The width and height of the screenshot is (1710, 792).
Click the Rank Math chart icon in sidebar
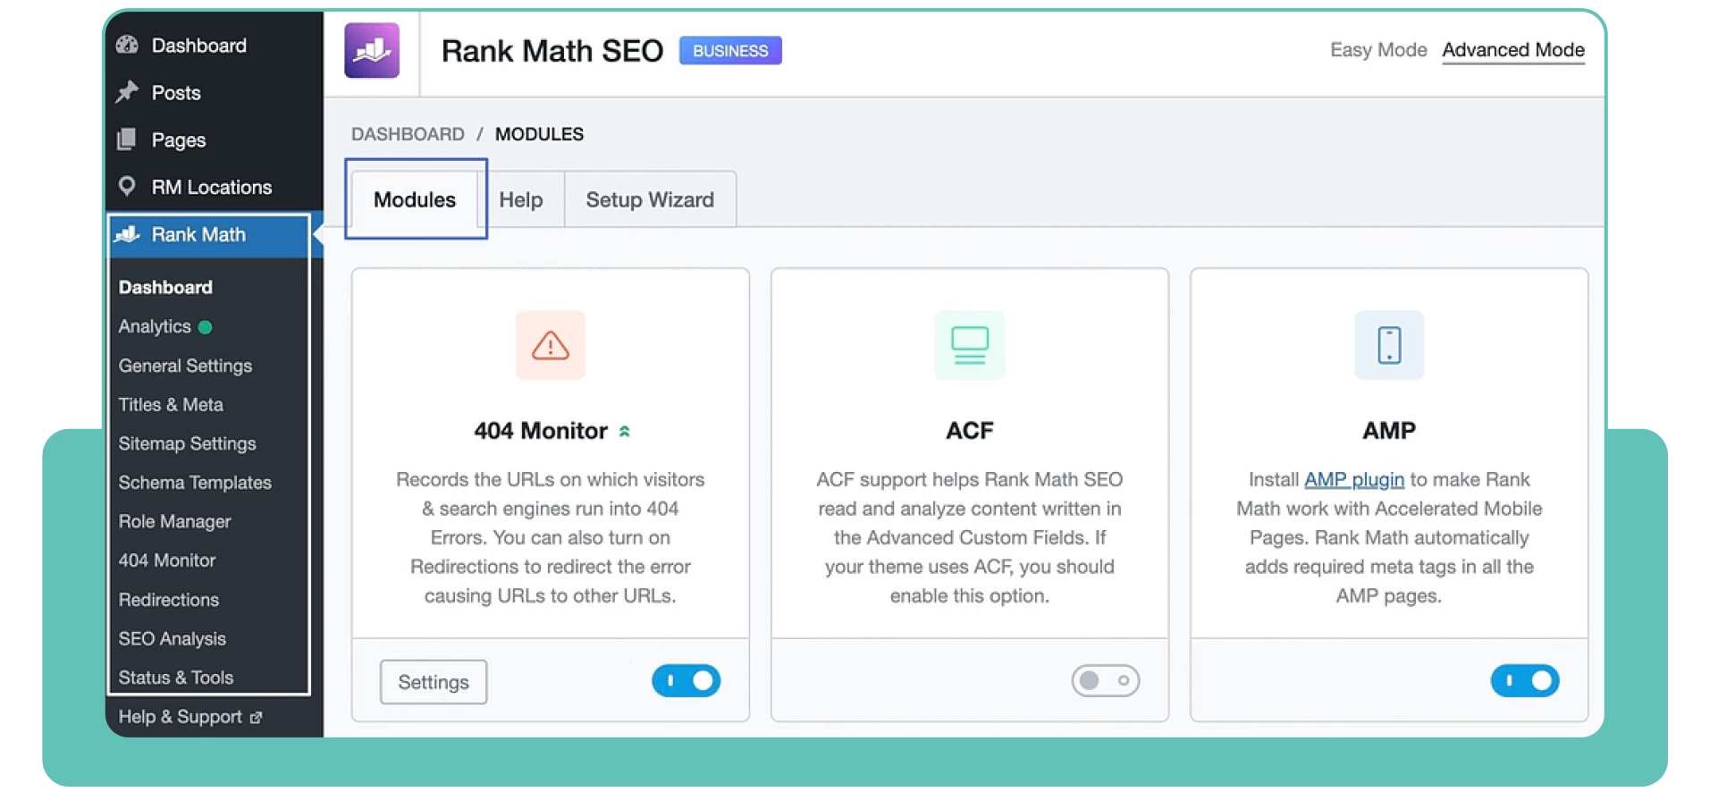point(127,234)
